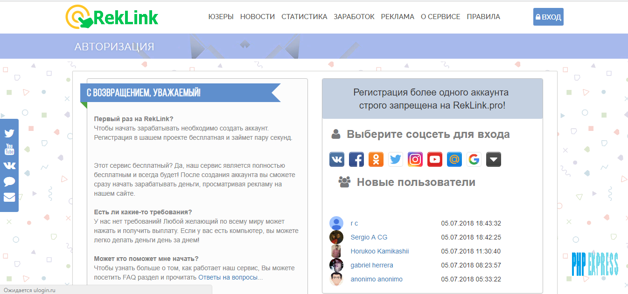The width and height of the screenshot is (628, 294).
Task: Open user profile anonimo anonimo
Action: [377, 280]
